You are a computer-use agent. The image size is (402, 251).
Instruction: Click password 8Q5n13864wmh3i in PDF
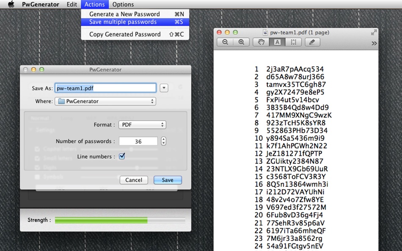[297, 184]
